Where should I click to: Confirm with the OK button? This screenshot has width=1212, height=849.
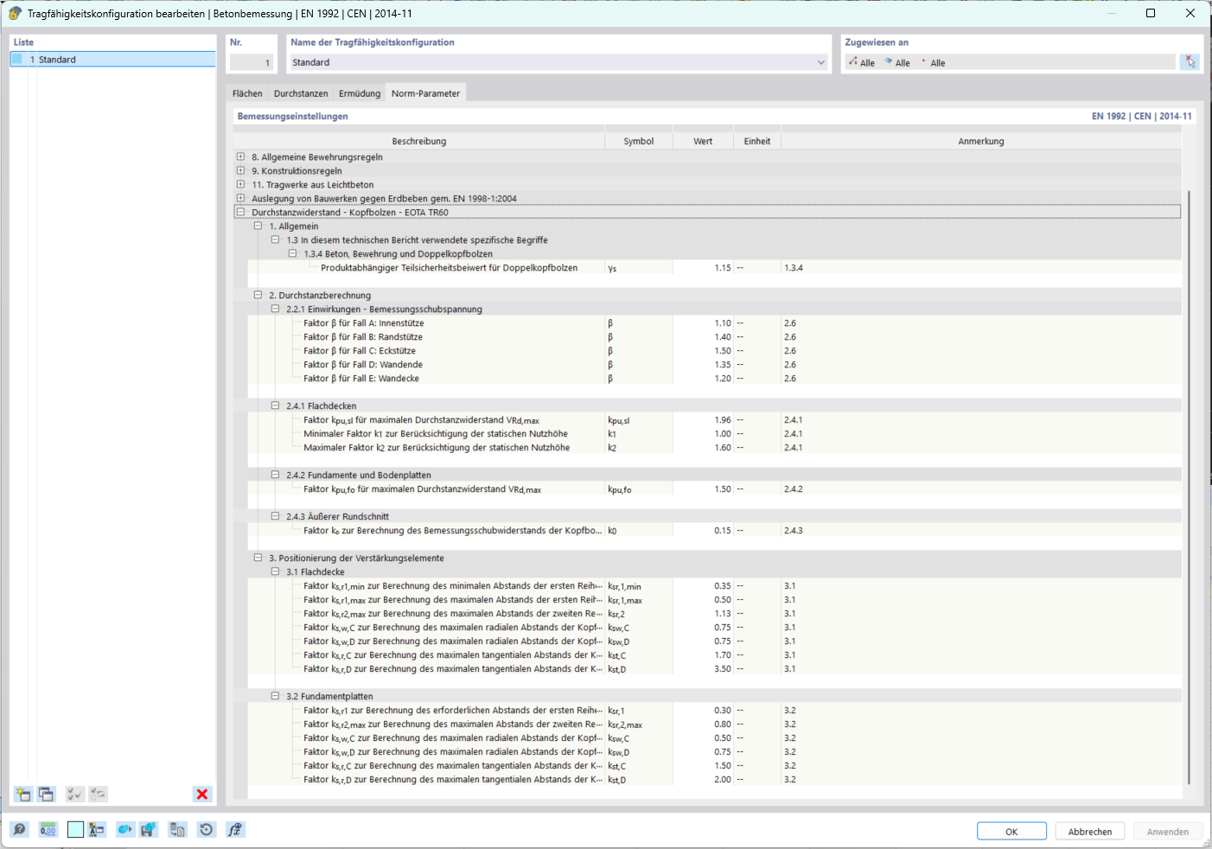point(1011,832)
